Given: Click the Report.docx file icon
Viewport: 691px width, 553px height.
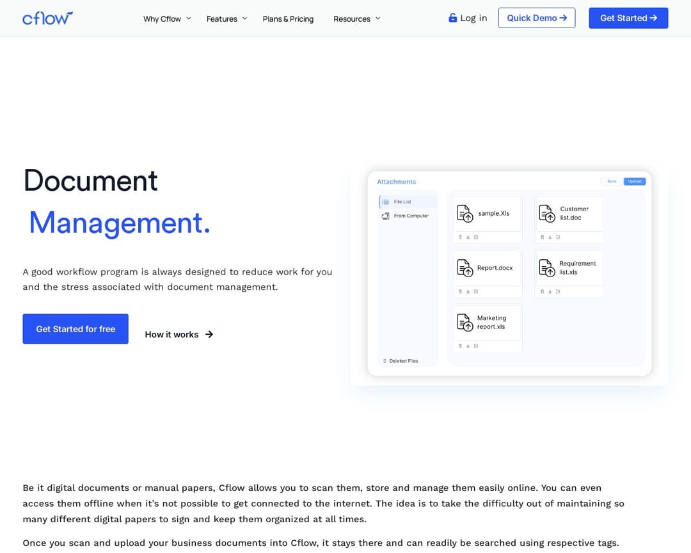Looking at the screenshot, I should [x=465, y=268].
